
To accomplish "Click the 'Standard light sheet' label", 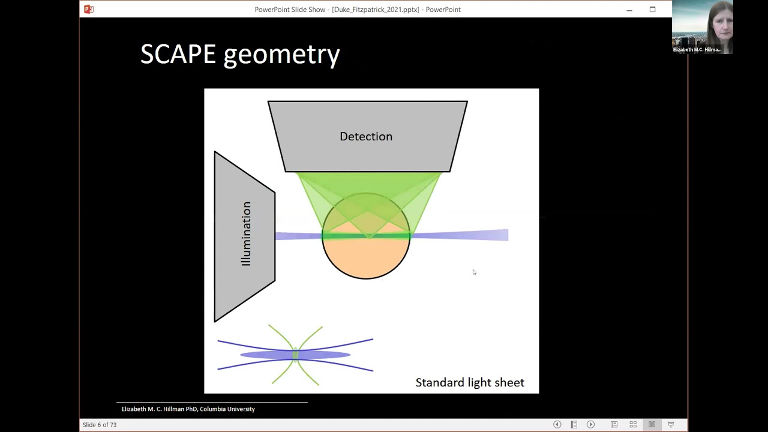I will click(x=470, y=382).
